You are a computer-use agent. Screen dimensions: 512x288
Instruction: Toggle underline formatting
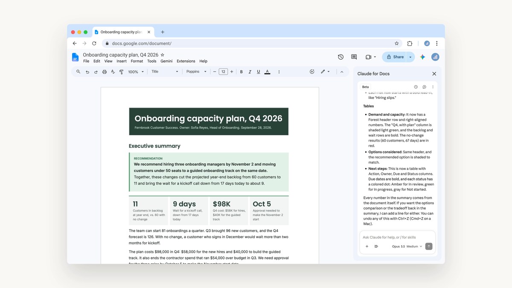click(x=259, y=72)
